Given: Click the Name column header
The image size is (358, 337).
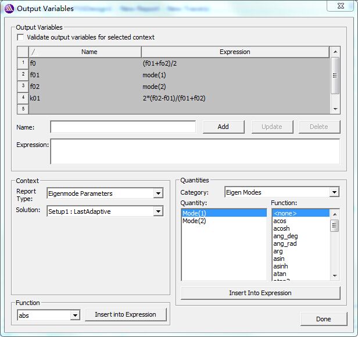Looking at the screenshot, I should [x=85, y=52].
